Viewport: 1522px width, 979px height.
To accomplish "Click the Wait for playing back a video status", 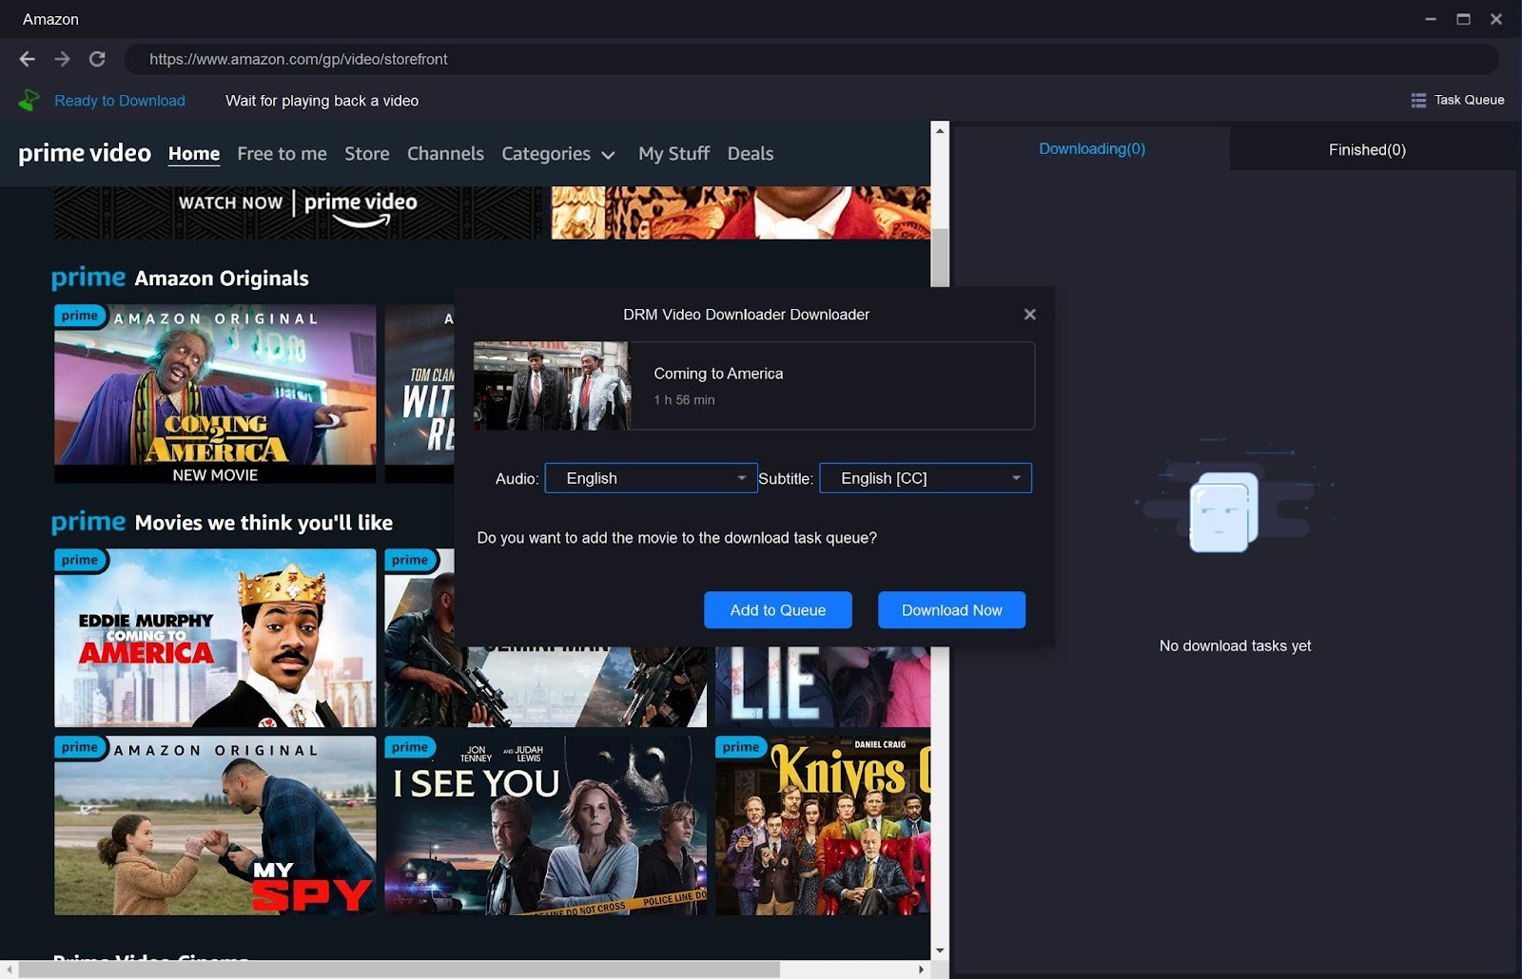I will point(322,101).
